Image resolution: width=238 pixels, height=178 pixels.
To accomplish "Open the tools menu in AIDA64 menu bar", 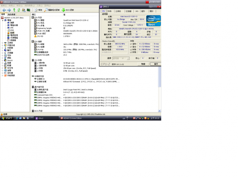I will [x=39, y=6].
